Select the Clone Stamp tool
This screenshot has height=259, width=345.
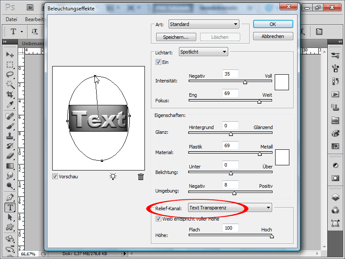(10, 136)
